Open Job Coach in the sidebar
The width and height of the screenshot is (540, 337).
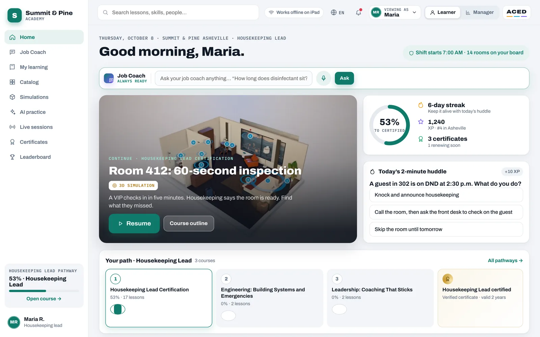pos(44,52)
